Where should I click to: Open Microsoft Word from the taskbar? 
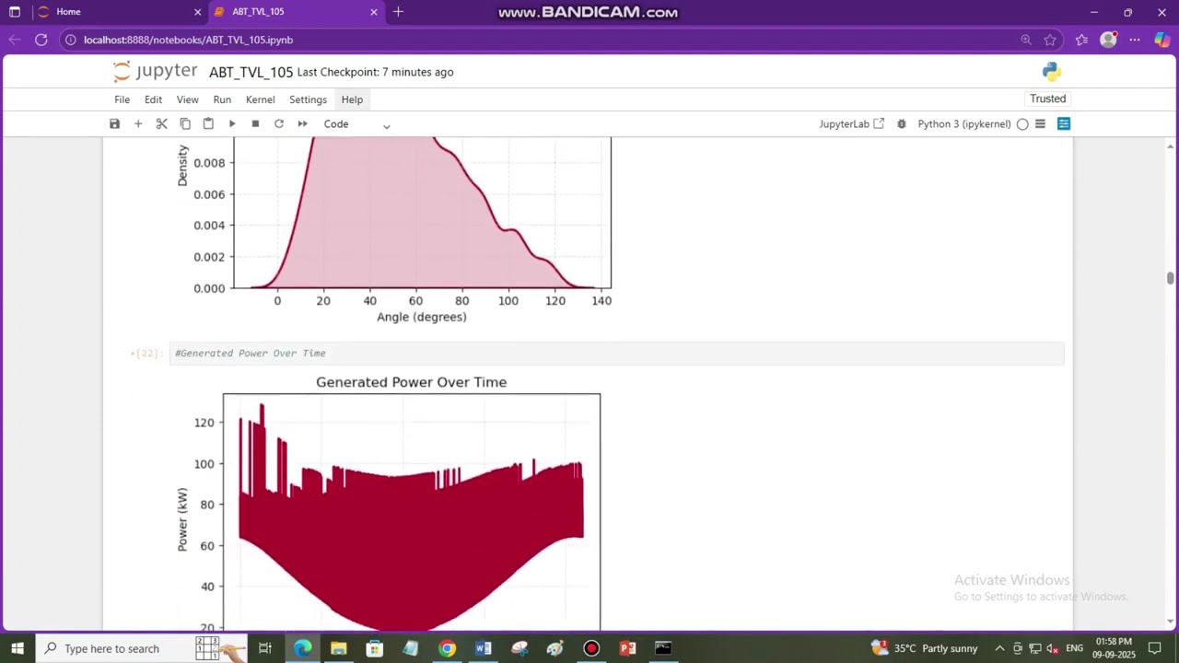(483, 648)
